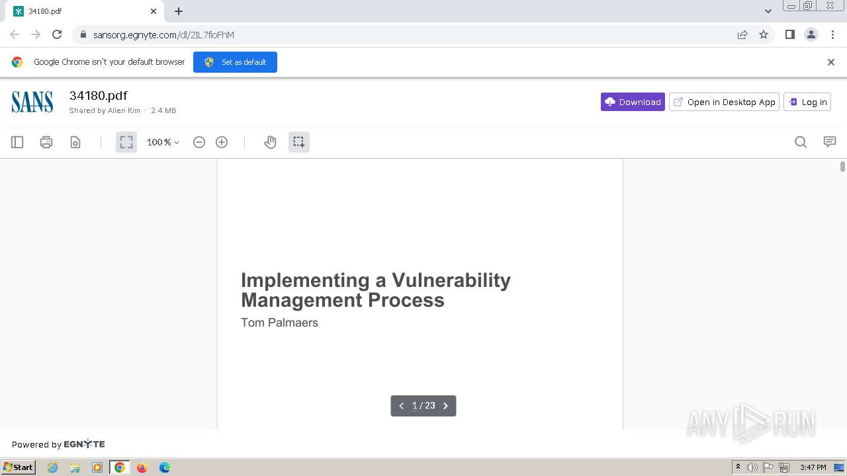Image resolution: width=847 pixels, height=476 pixels.
Task: Download the 34180.pdf file
Action: tap(633, 102)
